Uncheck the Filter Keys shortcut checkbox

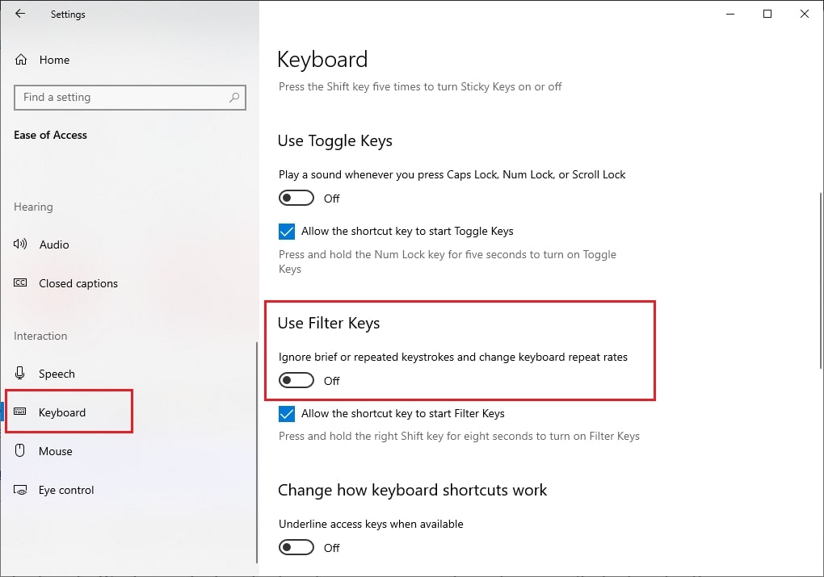287,413
